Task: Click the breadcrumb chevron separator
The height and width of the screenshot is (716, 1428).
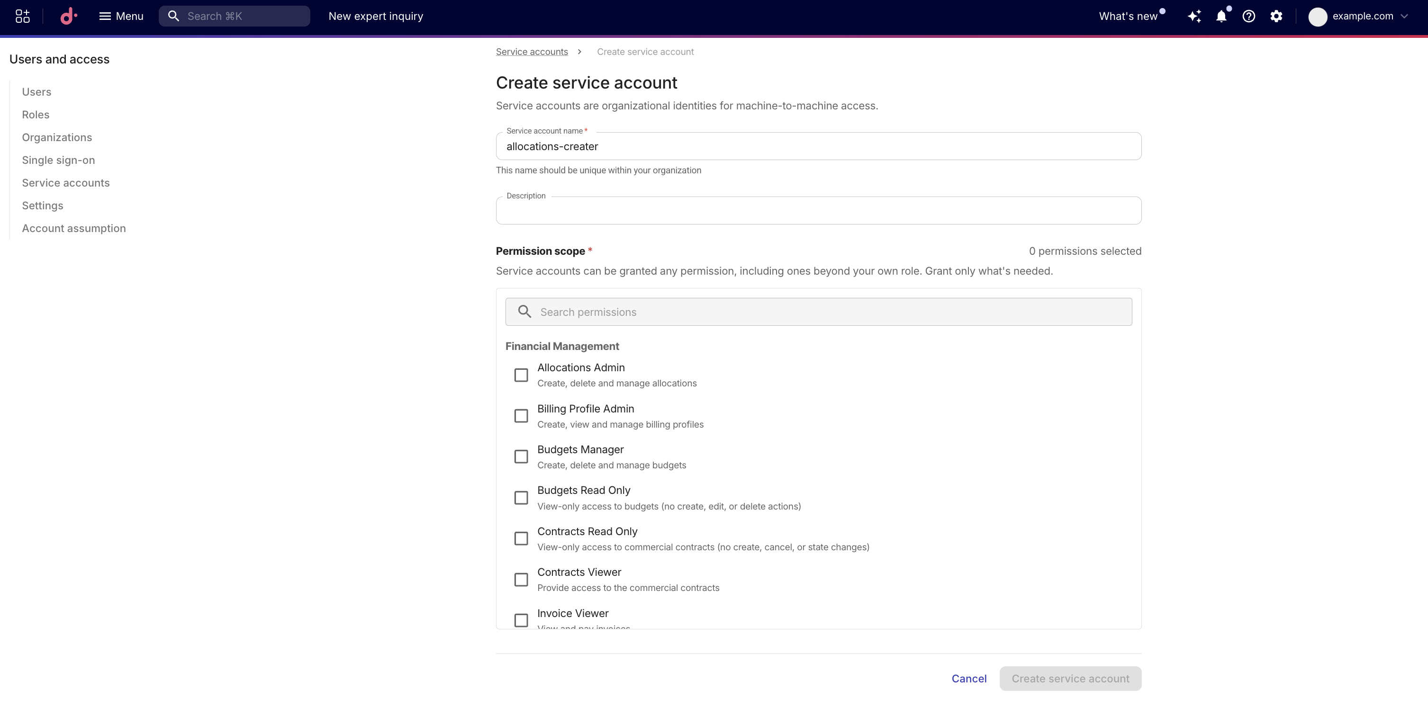Action: [x=579, y=52]
